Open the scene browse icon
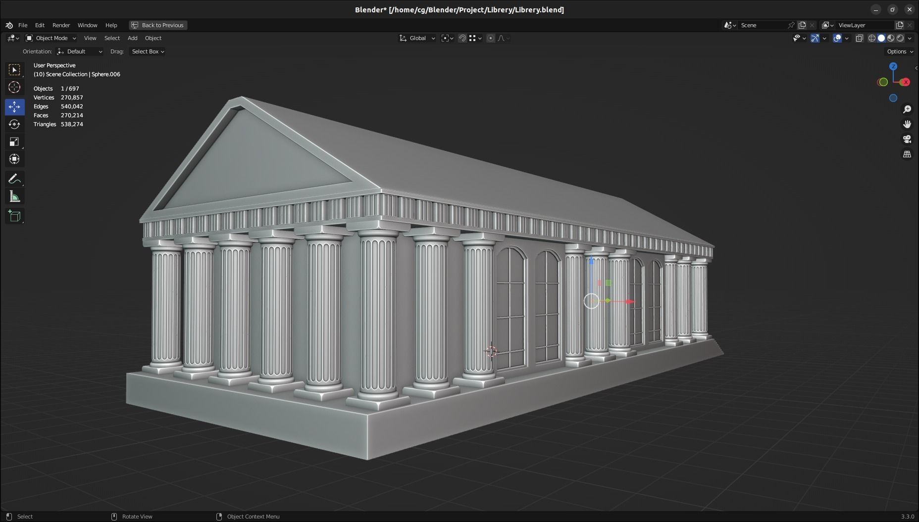 coord(730,25)
